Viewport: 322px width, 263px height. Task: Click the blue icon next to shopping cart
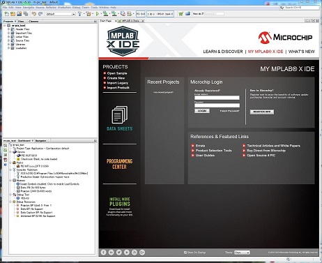[187, 14]
